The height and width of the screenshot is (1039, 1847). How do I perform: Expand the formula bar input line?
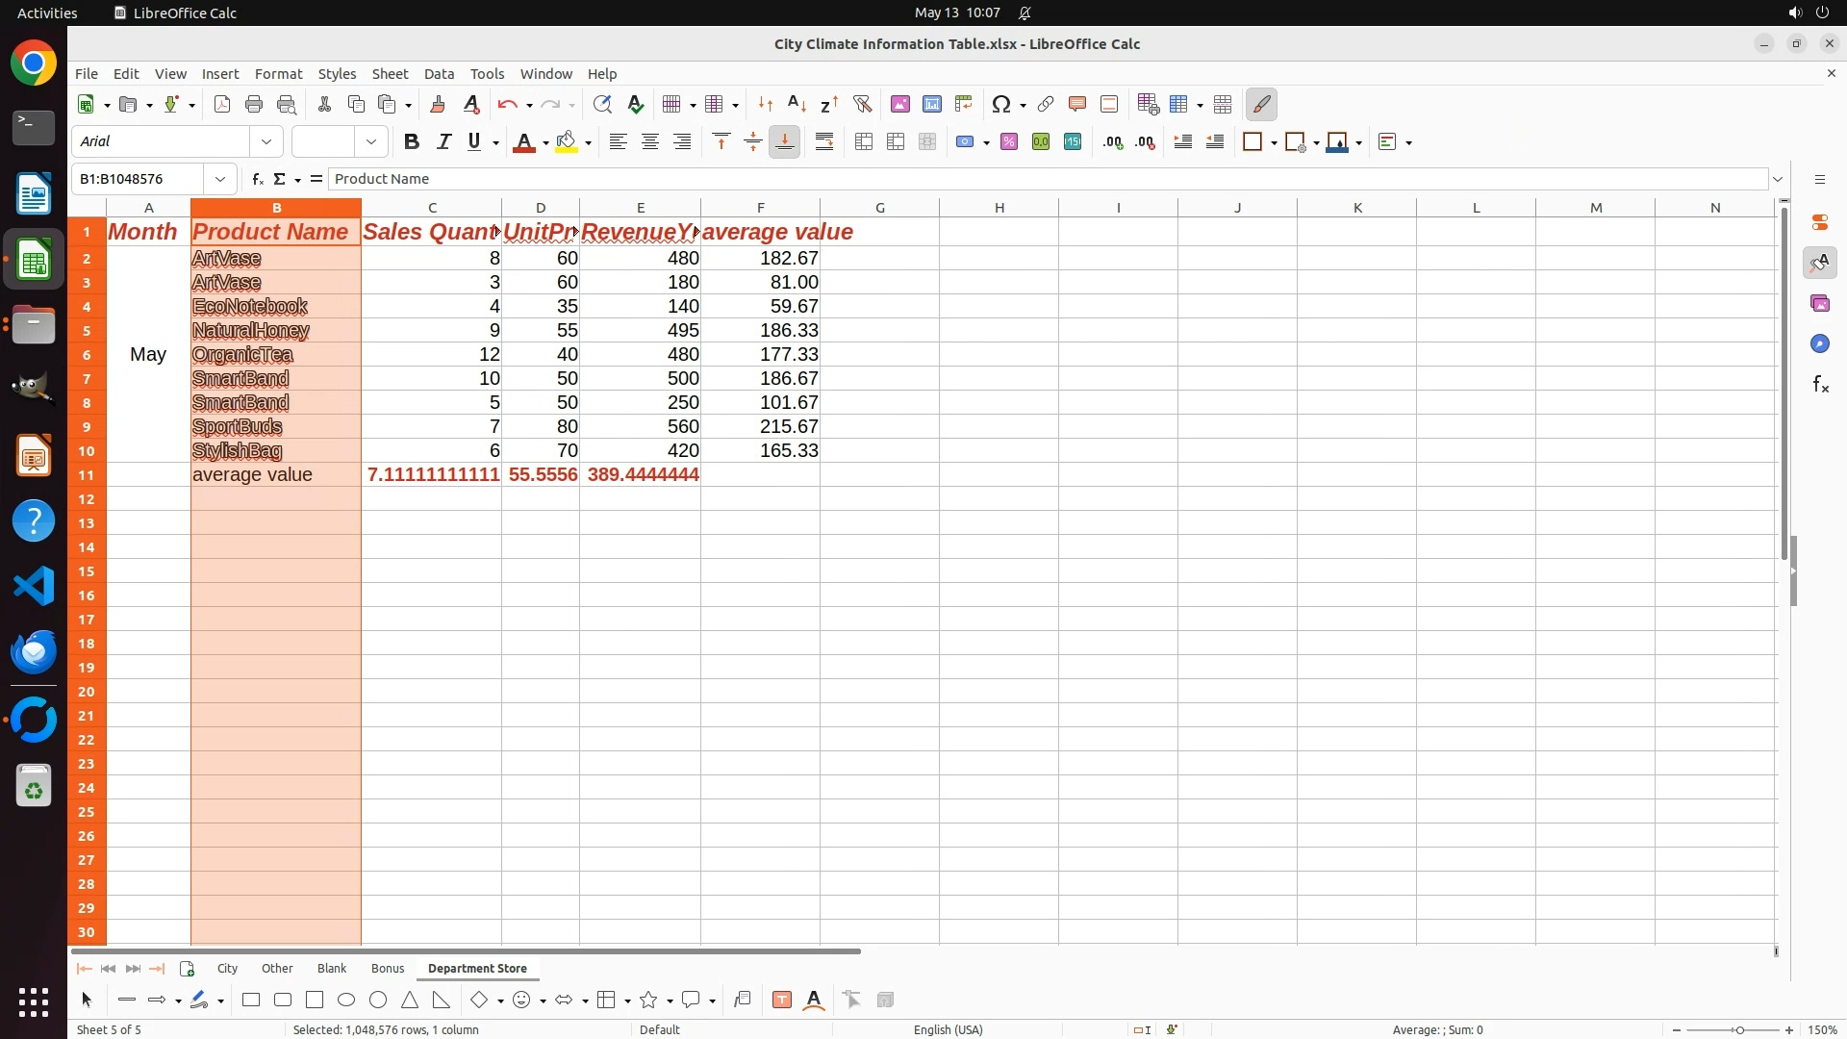(x=1778, y=179)
